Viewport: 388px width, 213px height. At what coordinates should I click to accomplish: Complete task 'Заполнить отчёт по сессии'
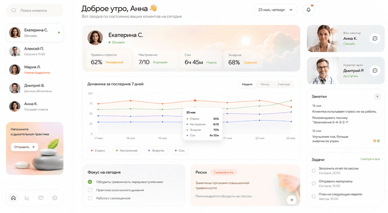(314, 171)
